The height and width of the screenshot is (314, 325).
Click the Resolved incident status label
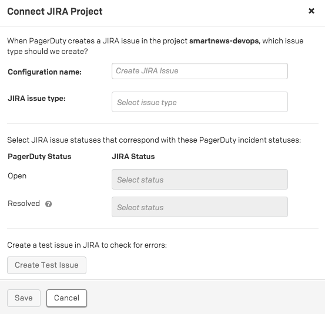[x=24, y=204]
